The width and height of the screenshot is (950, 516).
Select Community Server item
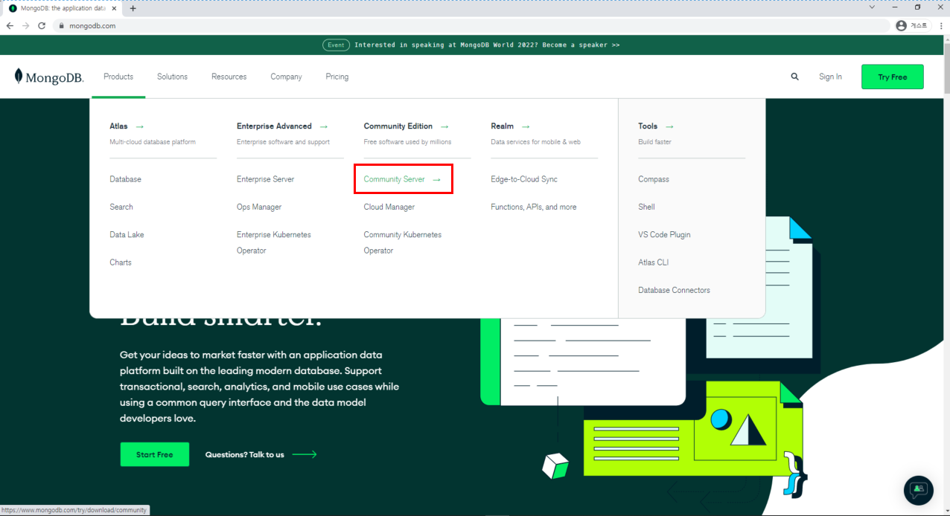tap(402, 179)
